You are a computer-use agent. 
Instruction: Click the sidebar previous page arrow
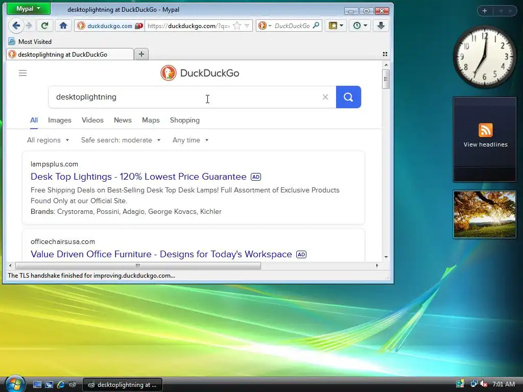pos(501,11)
